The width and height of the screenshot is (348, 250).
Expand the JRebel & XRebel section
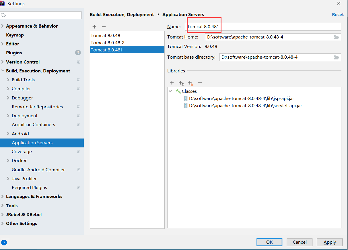tap(3, 214)
